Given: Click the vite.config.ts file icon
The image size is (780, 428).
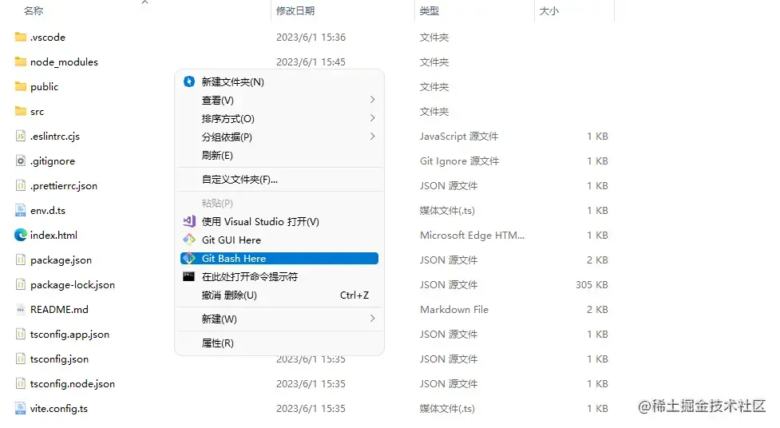Looking at the screenshot, I should pos(21,408).
